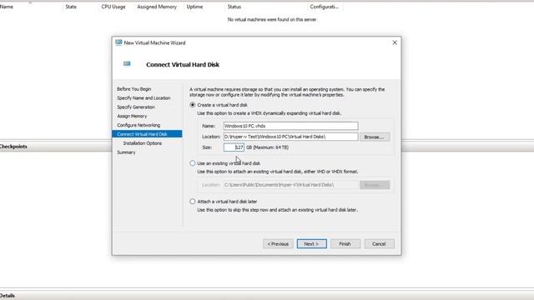534x300 pixels.
Task: Sort virtual machines by Name column
Action: (x=7, y=7)
